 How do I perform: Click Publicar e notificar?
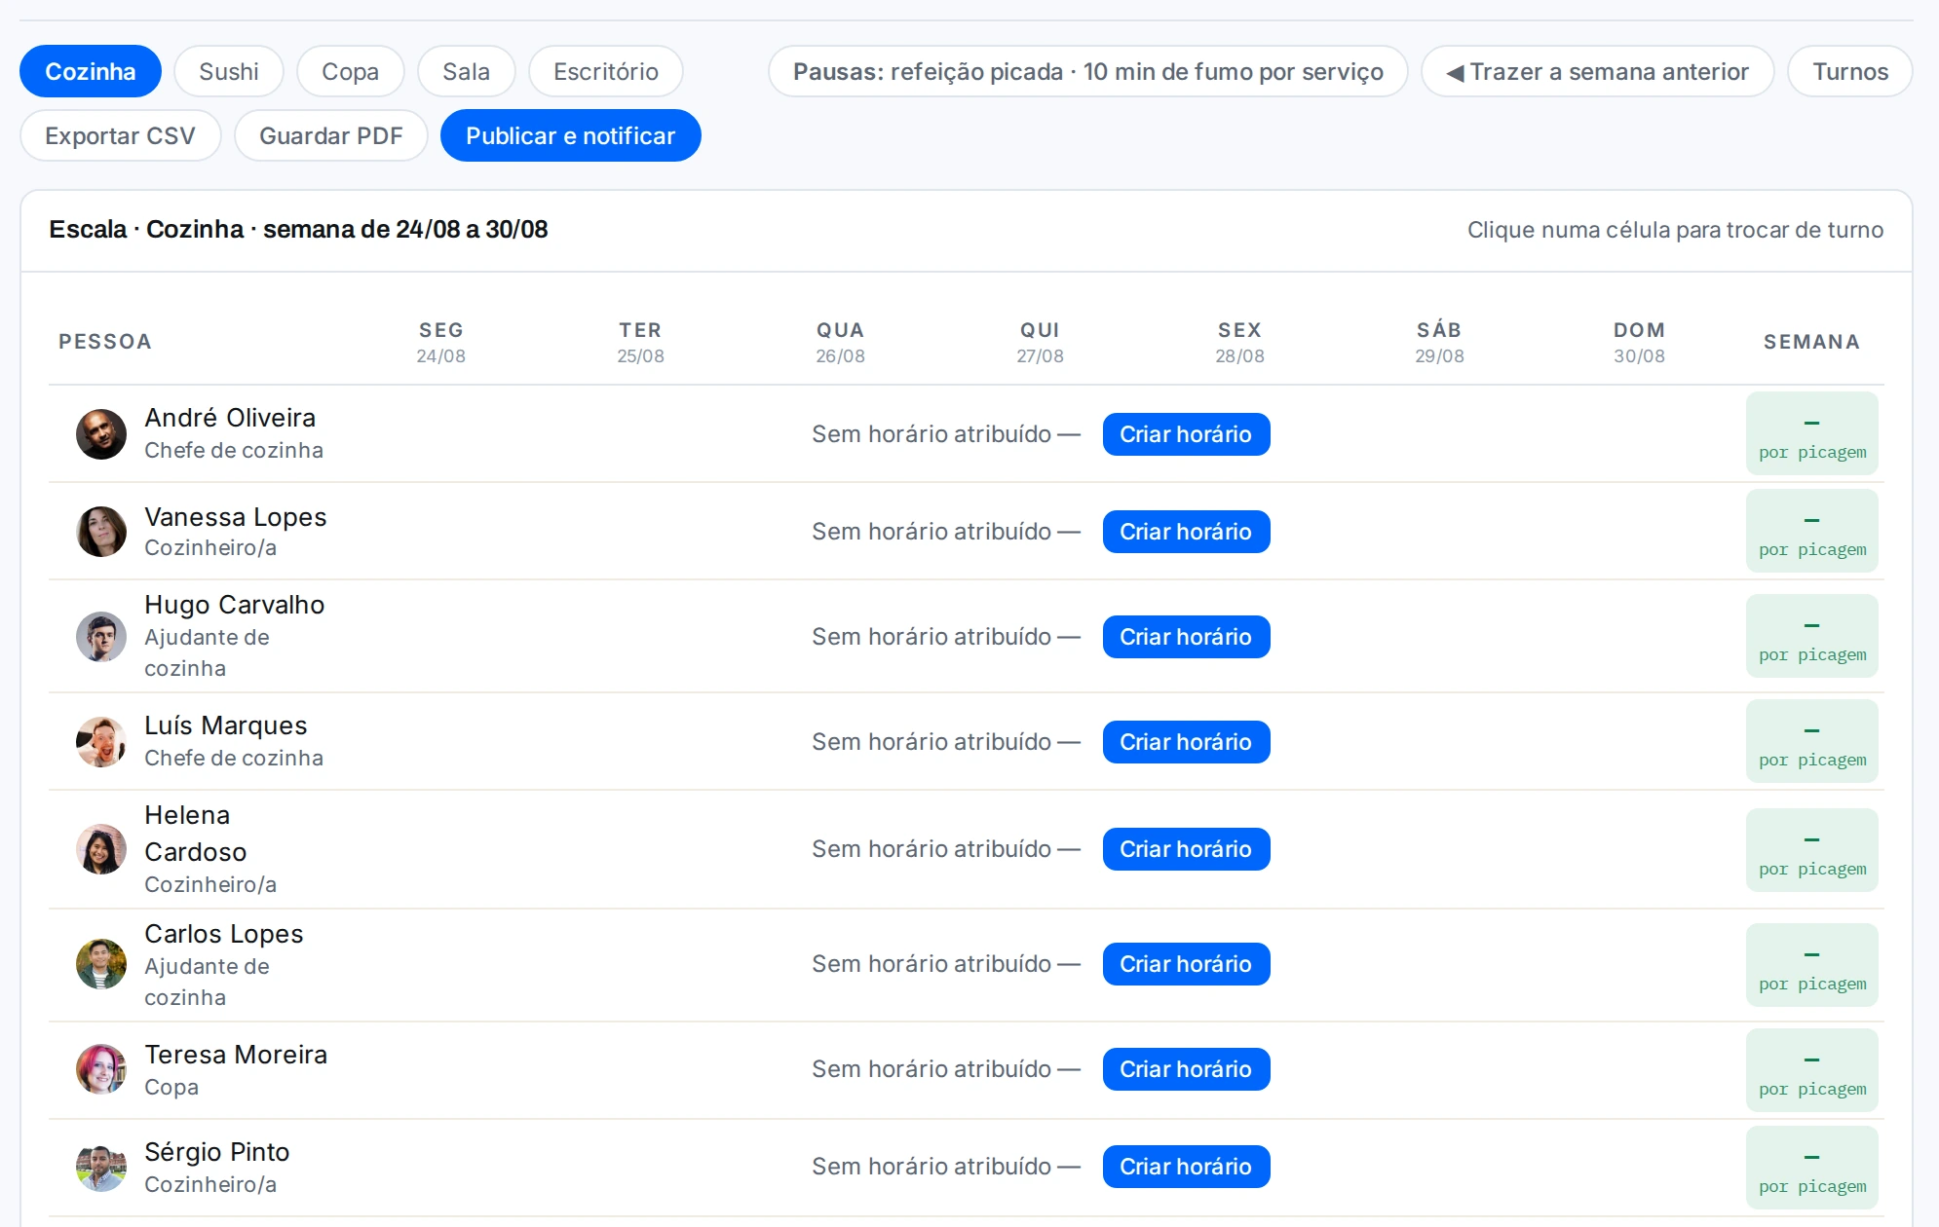(x=571, y=135)
